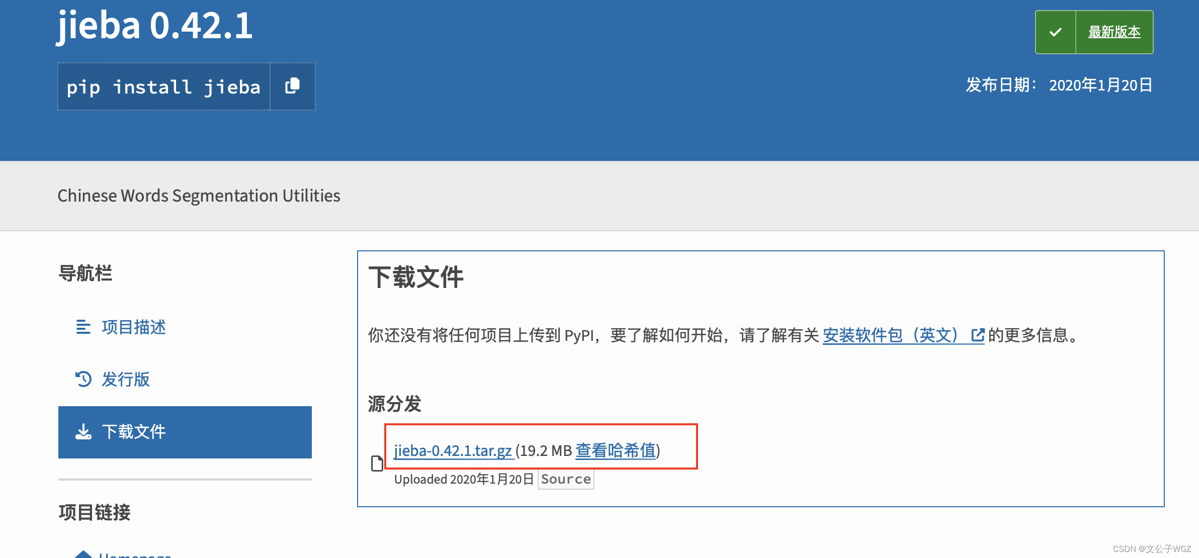
Task: Select the 下载文件 navigation tab
Action: point(185,432)
